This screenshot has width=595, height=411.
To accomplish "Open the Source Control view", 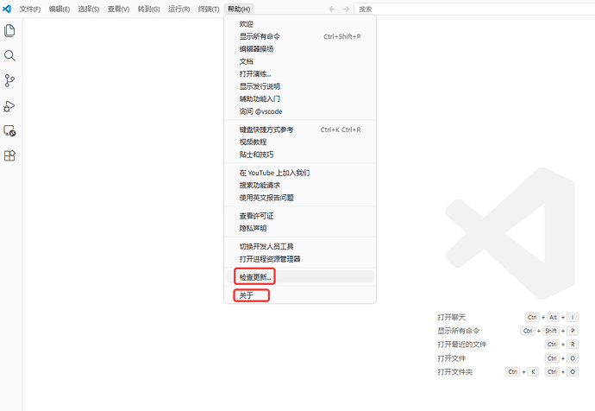I will (x=9, y=80).
